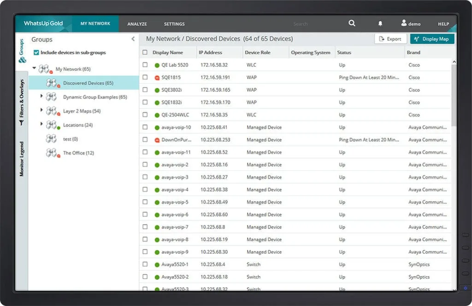Image resolution: width=472 pixels, height=306 pixels.
Task: Click red down status icon for DownOnPur...
Action: click(x=157, y=140)
